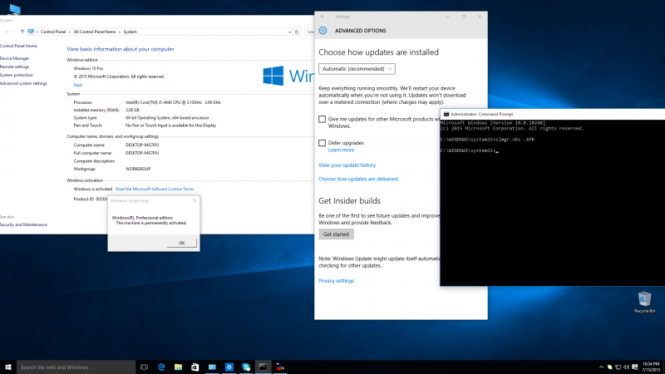
Task: Click 'WORKGROUP' value text
Action: (138, 169)
